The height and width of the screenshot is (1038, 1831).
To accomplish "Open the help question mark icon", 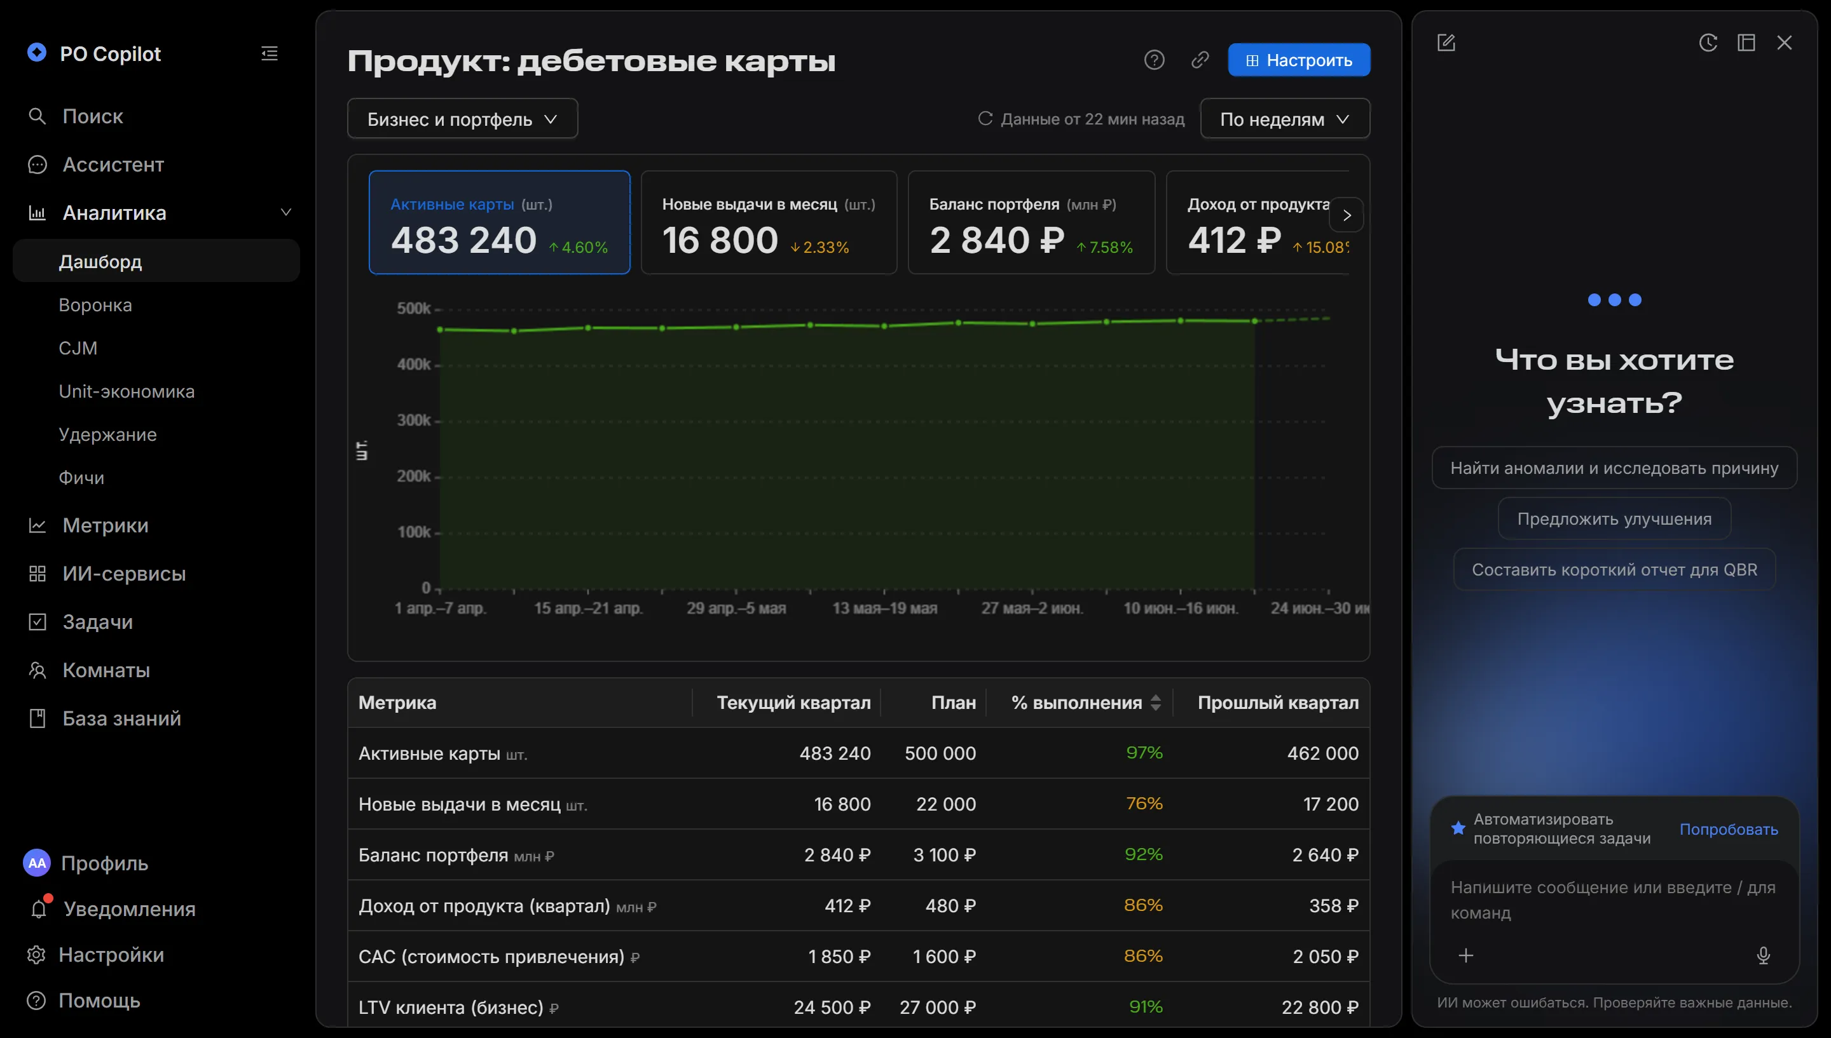I will 1154,60.
